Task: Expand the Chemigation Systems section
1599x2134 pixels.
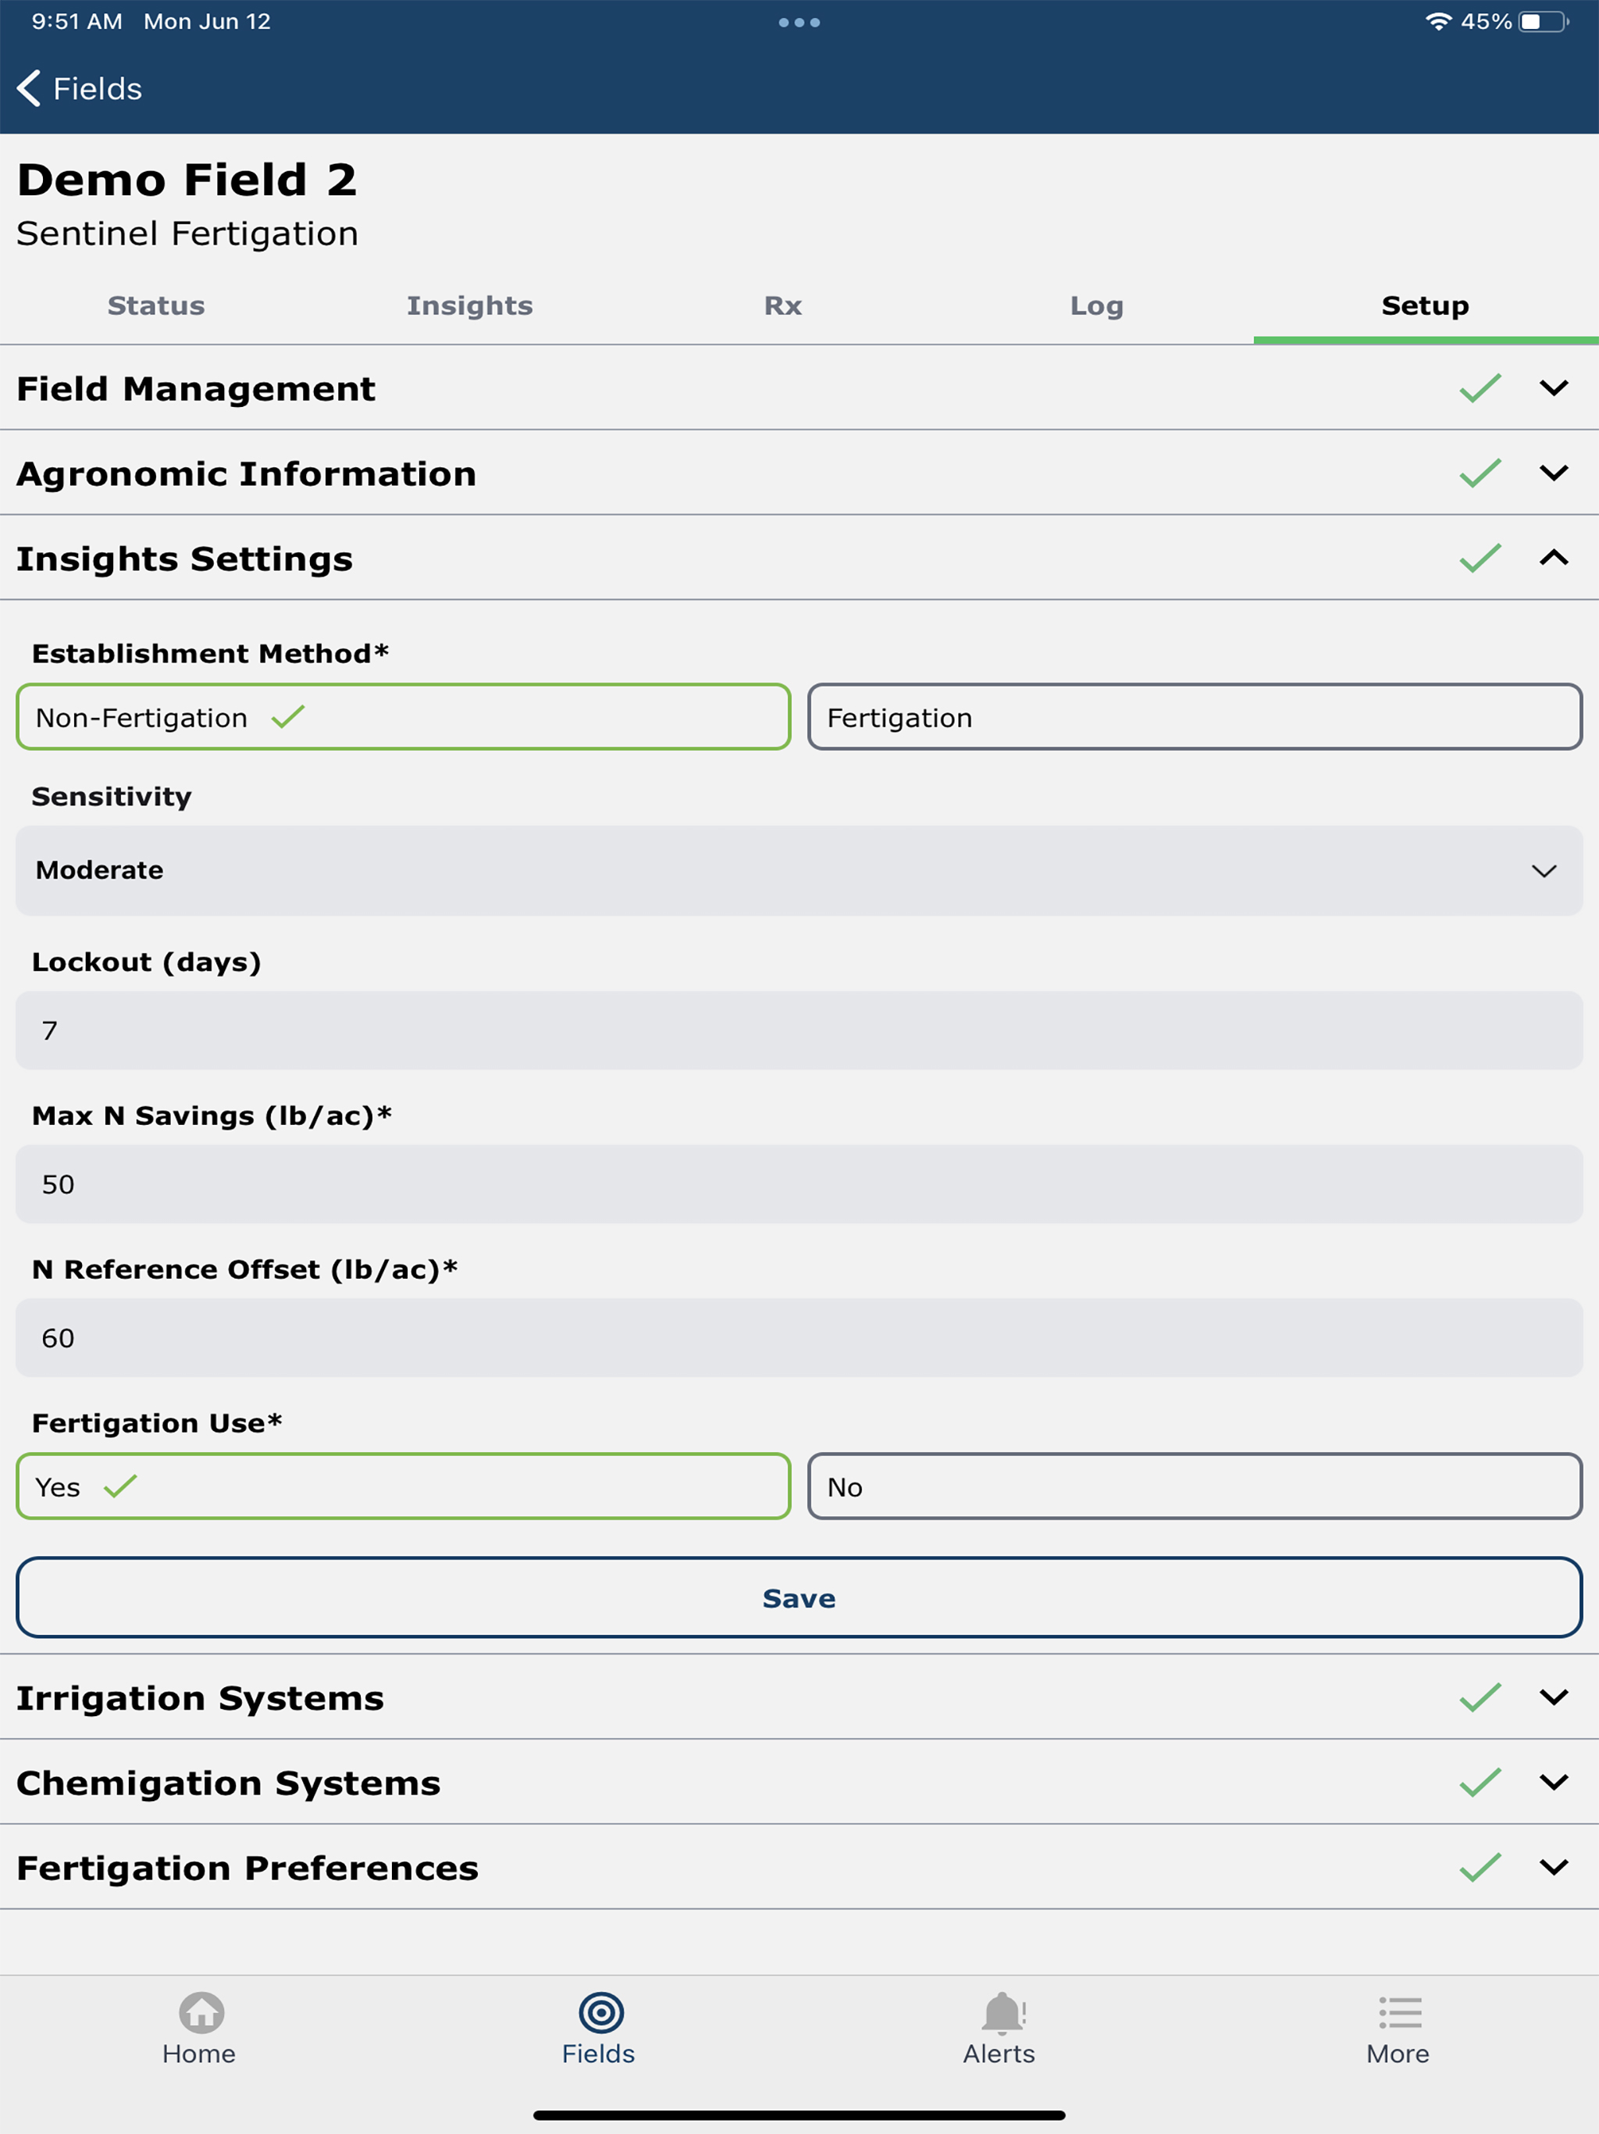Action: (x=799, y=1782)
